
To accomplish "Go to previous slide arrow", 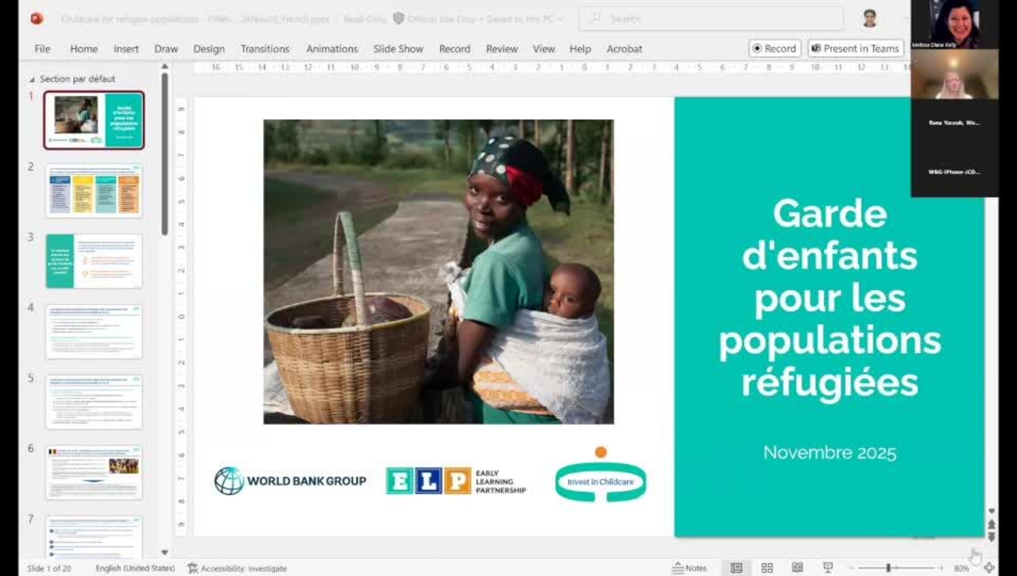I will [x=992, y=525].
